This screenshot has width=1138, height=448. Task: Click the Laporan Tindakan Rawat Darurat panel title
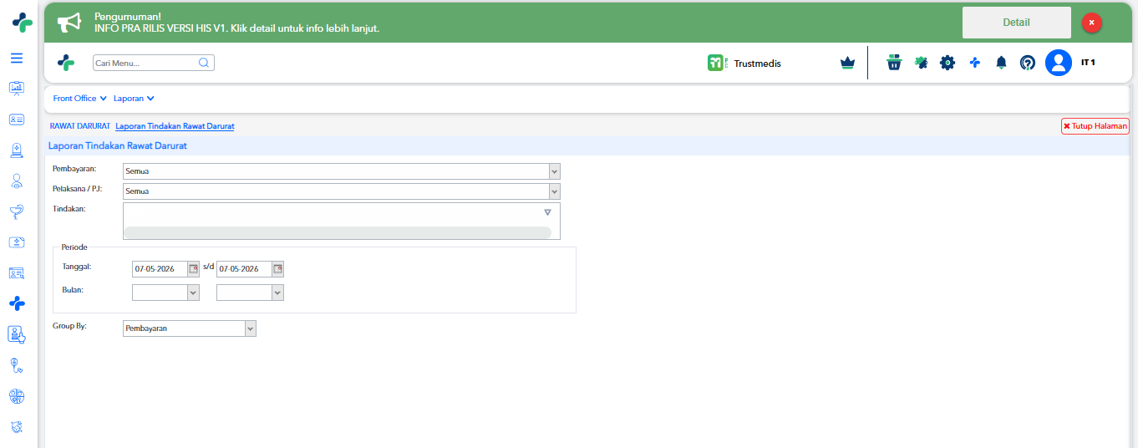click(x=118, y=145)
